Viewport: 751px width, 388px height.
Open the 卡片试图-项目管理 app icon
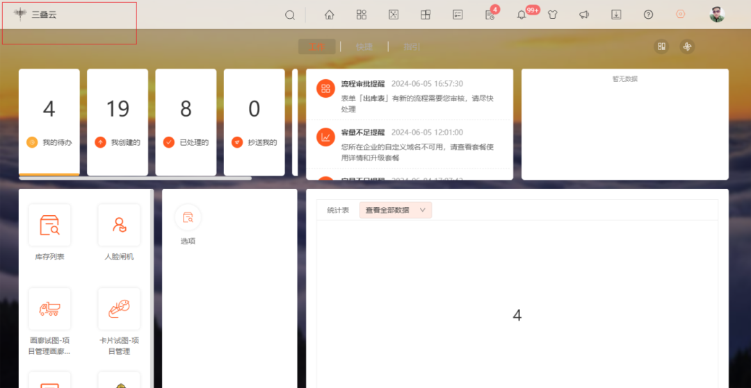(x=120, y=309)
